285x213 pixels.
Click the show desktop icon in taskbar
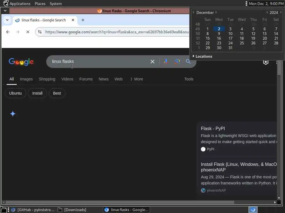coord(3,210)
